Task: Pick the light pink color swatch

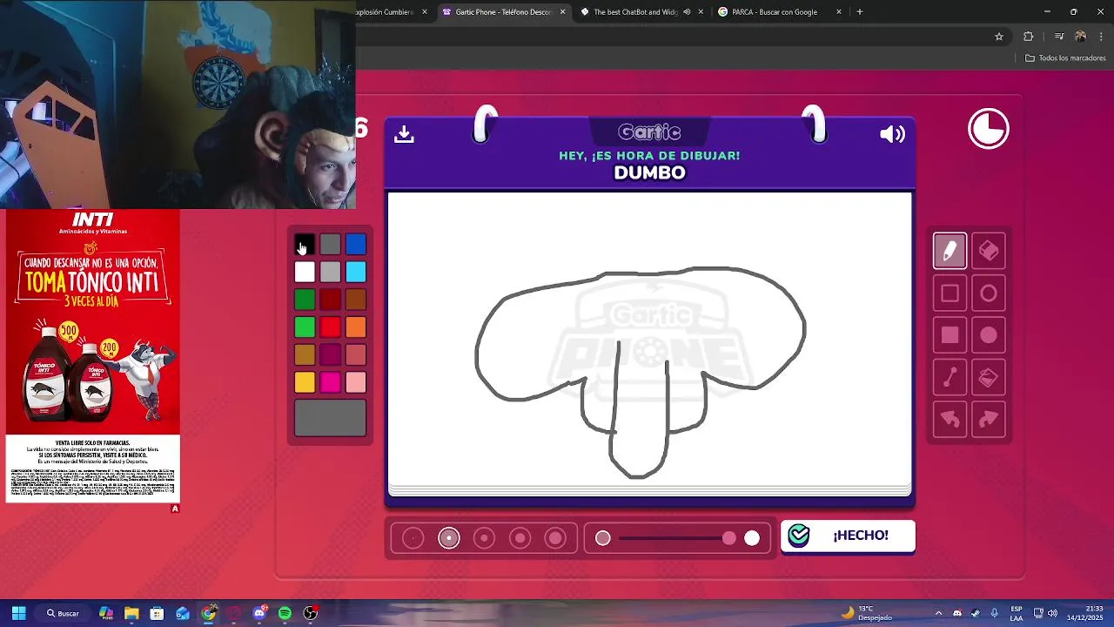Action: point(356,382)
